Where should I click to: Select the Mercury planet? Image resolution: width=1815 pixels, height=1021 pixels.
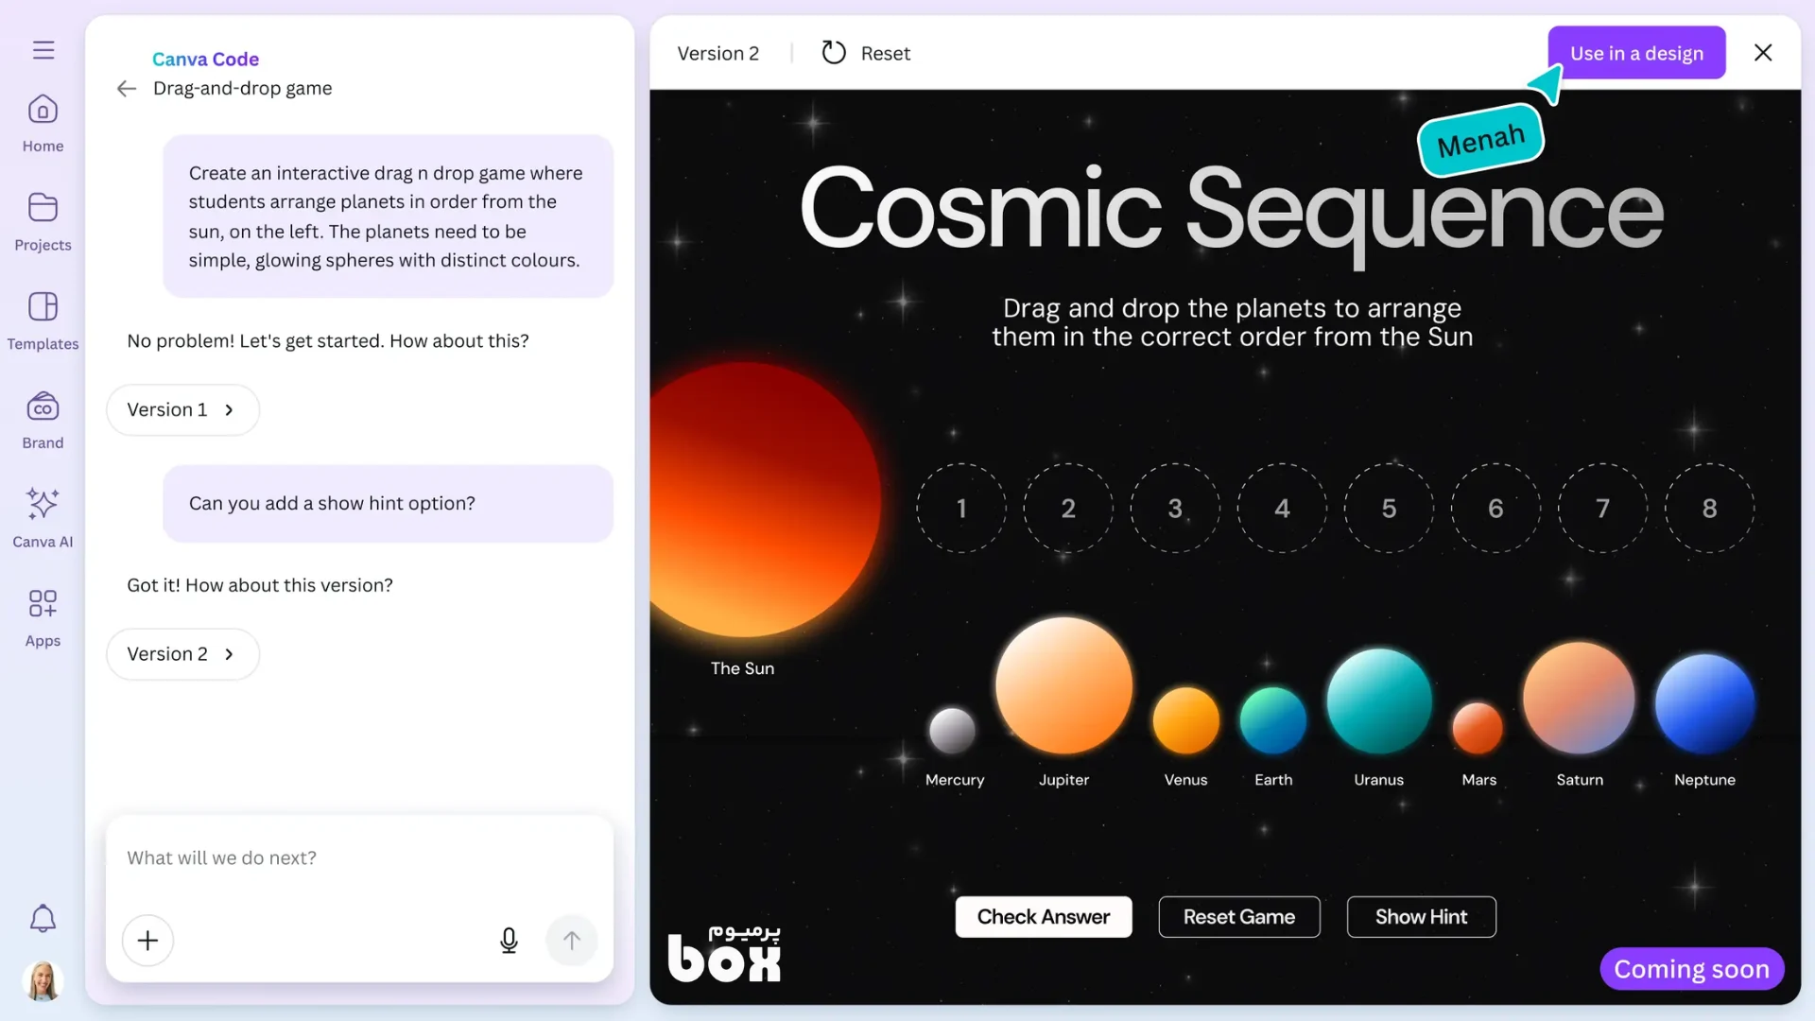pyautogui.click(x=952, y=730)
